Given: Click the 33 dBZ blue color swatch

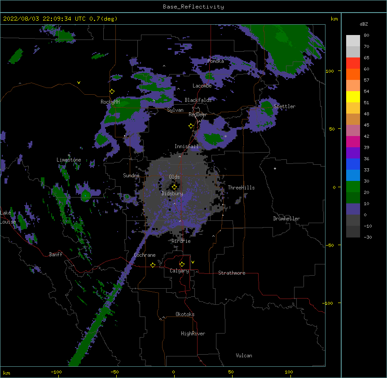Looking at the screenshot, I should pos(353,164).
